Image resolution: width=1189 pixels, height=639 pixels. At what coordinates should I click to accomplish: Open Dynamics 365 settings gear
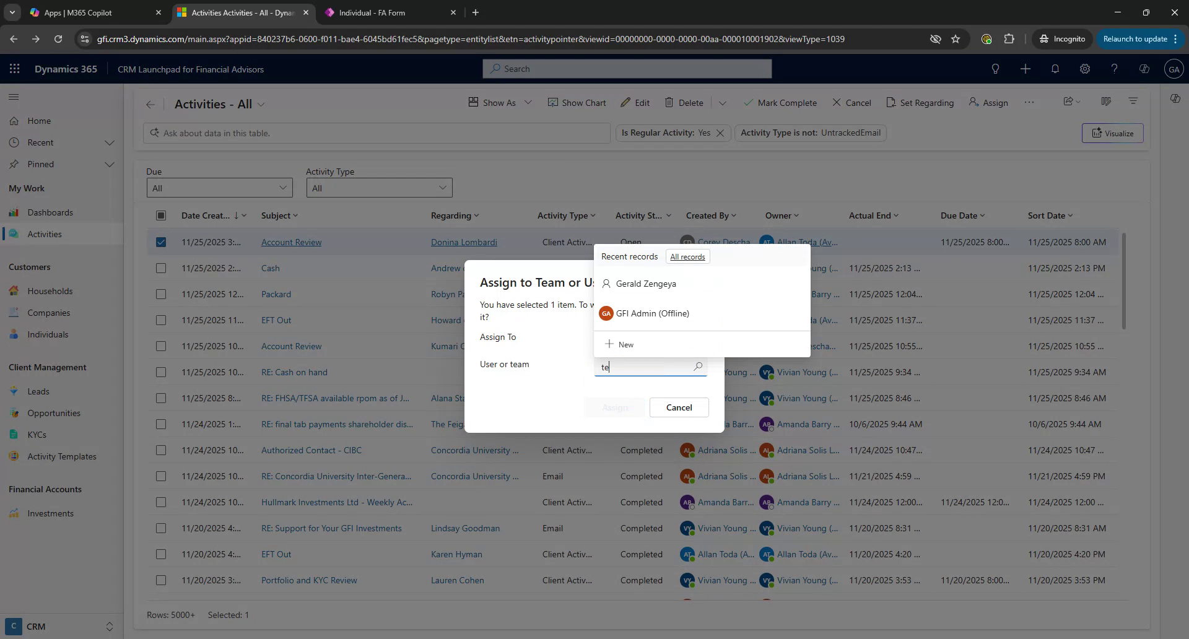[1085, 69]
